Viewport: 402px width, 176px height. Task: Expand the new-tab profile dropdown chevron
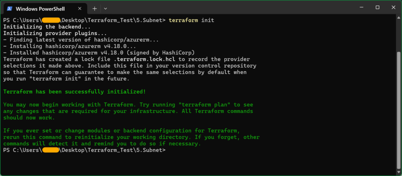click(x=105, y=9)
